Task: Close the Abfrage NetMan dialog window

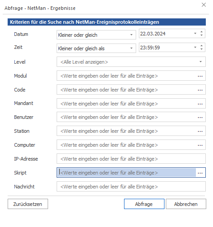Action: tap(204, 5)
